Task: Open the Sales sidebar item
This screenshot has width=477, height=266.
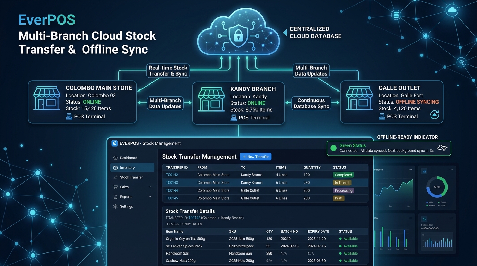Action: click(132, 187)
